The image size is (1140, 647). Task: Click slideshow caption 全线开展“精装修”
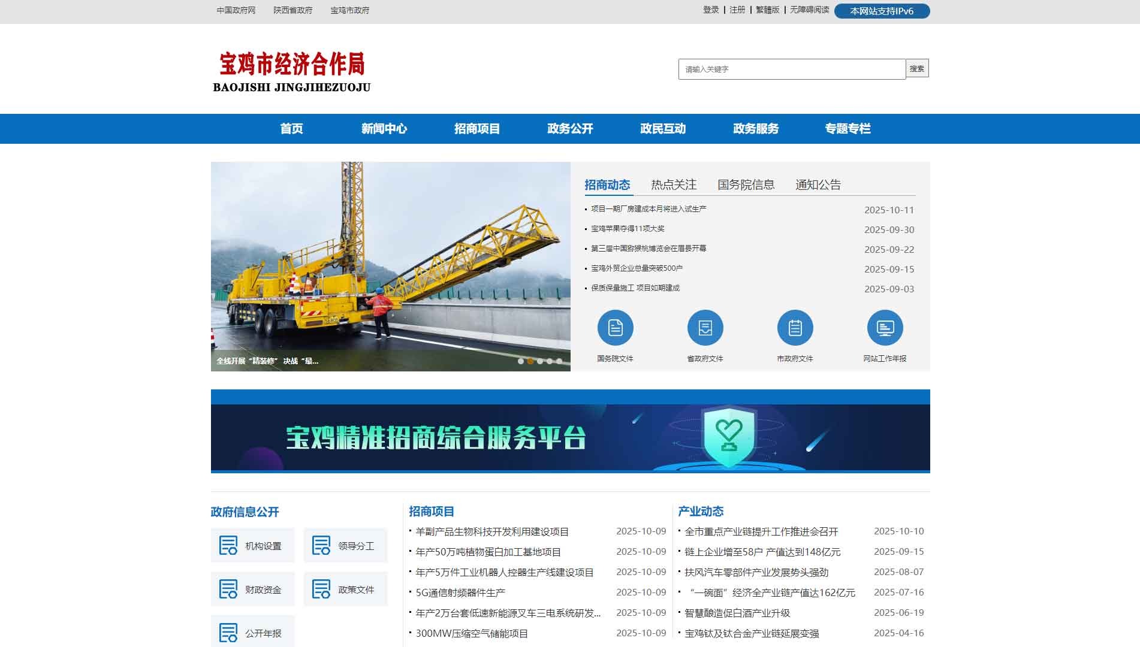point(267,361)
